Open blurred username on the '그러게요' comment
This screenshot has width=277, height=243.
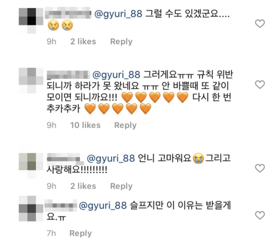(70, 75)
